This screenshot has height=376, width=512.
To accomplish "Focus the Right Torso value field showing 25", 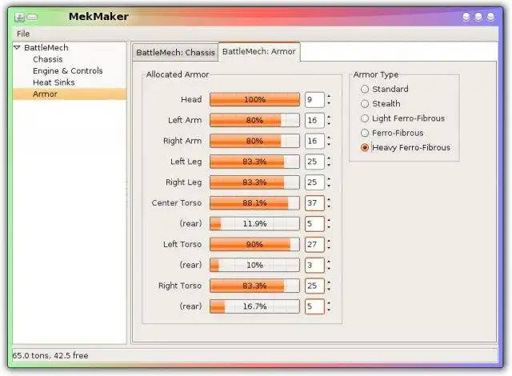I will pyautogui.click(x=314, y=286).
